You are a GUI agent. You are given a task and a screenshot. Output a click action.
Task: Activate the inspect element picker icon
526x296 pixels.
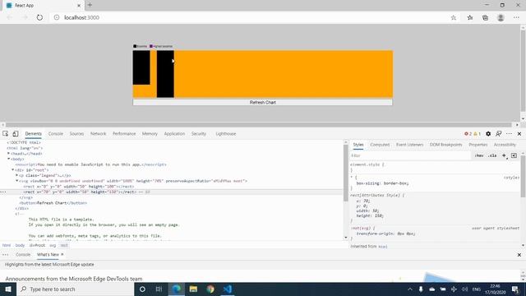pyautogui.click(x=6, y=133)
